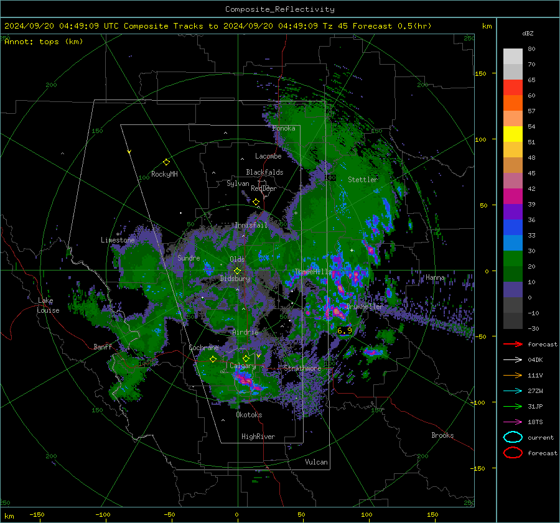The width and height of the screenshot is (560, 523).
Task: Click the Composite_Reflectivity title
Action: pyautogui.click(x=279, y=9)
